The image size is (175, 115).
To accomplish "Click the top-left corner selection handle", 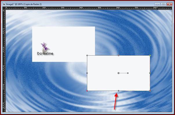I will tap(87, 55).
